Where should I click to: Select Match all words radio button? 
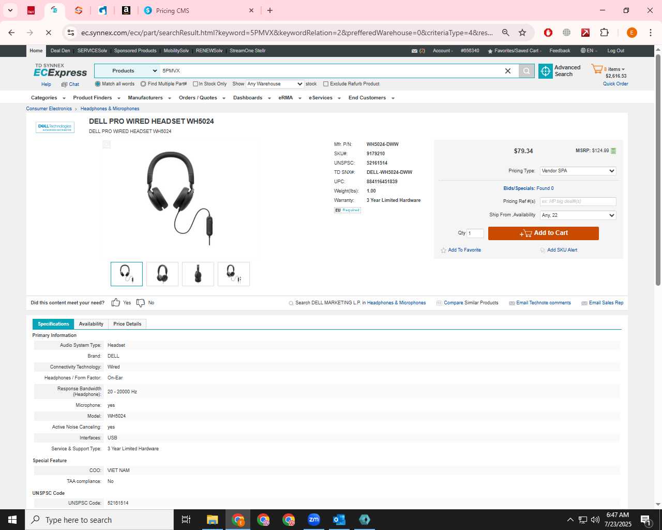[x=98, y=84]
